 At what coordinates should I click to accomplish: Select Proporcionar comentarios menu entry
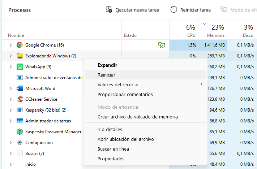(x=145, y=95)
